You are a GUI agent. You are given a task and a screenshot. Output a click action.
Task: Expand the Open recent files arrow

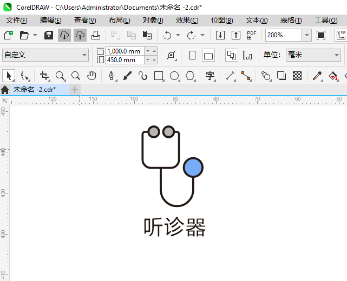[35, 35]
